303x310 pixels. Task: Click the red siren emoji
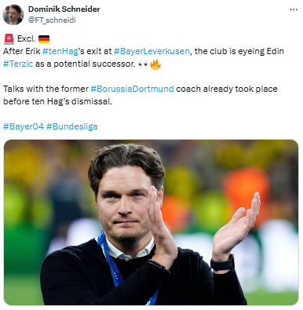9,38
